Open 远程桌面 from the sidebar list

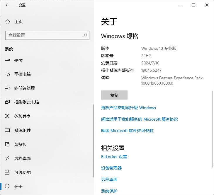point(47,158)
